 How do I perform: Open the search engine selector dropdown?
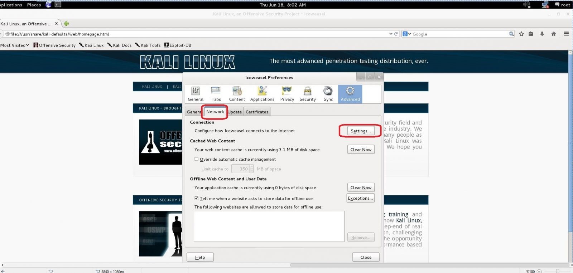click(x=407, y=34)
